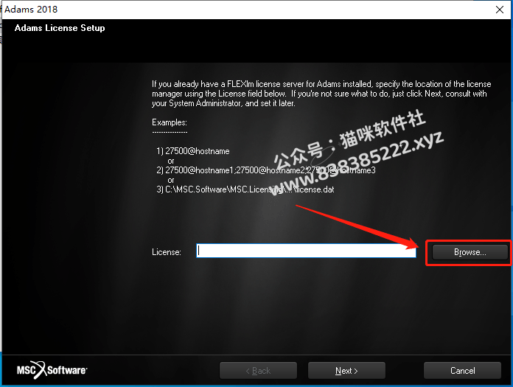
Task: Click the 'Adams 2018' window title
Action: pyautogui.click(x=31, y=9)
